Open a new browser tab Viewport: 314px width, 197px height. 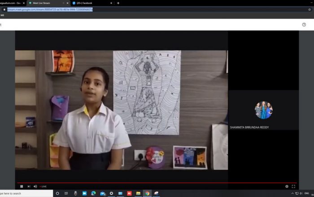click(118, 3)
